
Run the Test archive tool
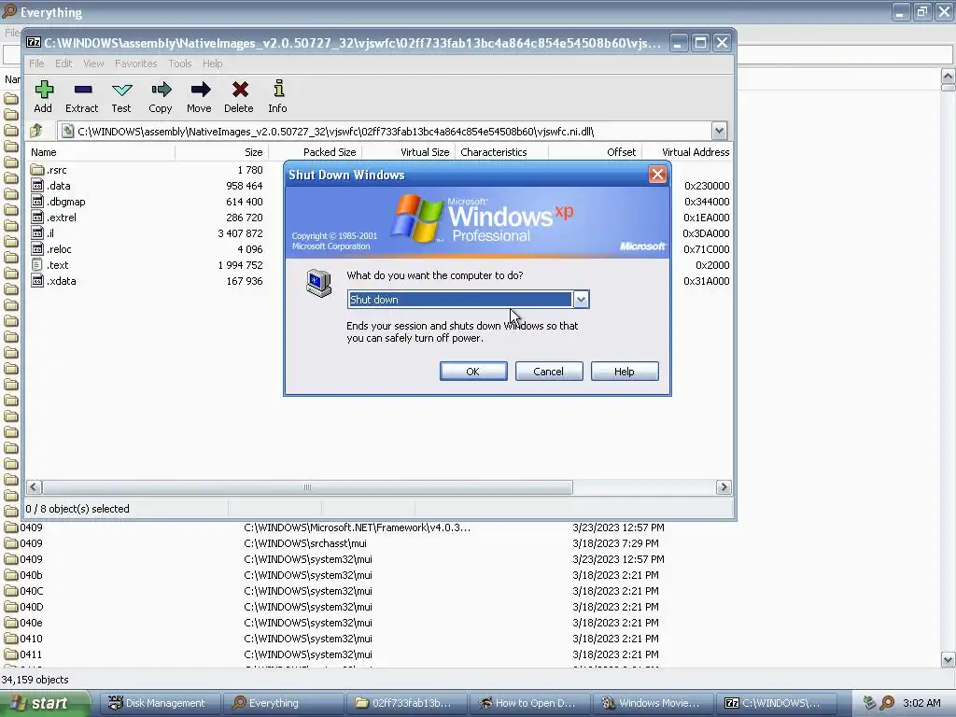click(x=121, y=91)
